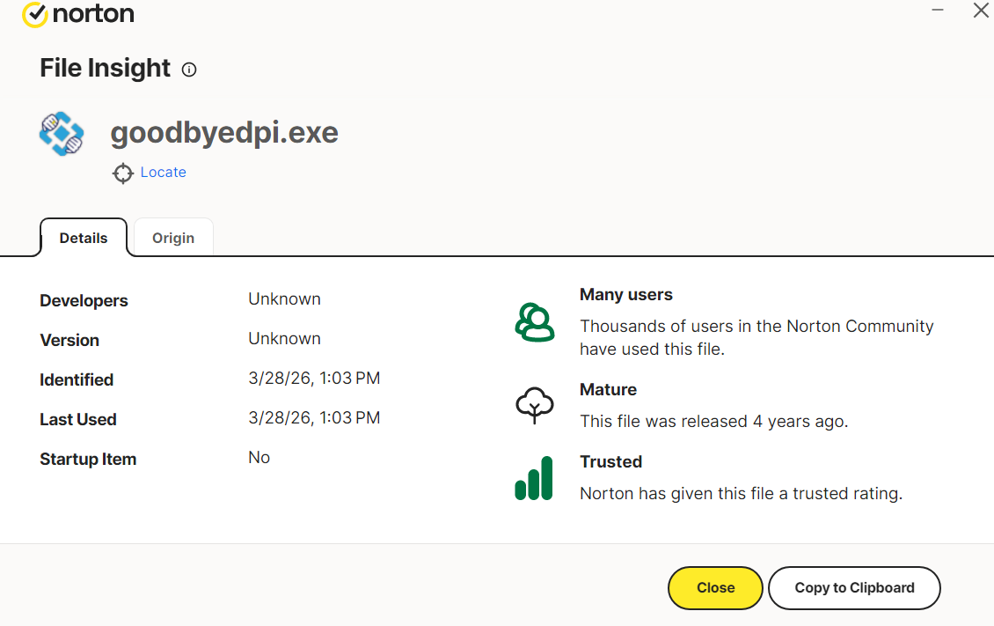Minimize the Norton File Insight window
Viewport: 994px width, 626px height.
[938, 11]
